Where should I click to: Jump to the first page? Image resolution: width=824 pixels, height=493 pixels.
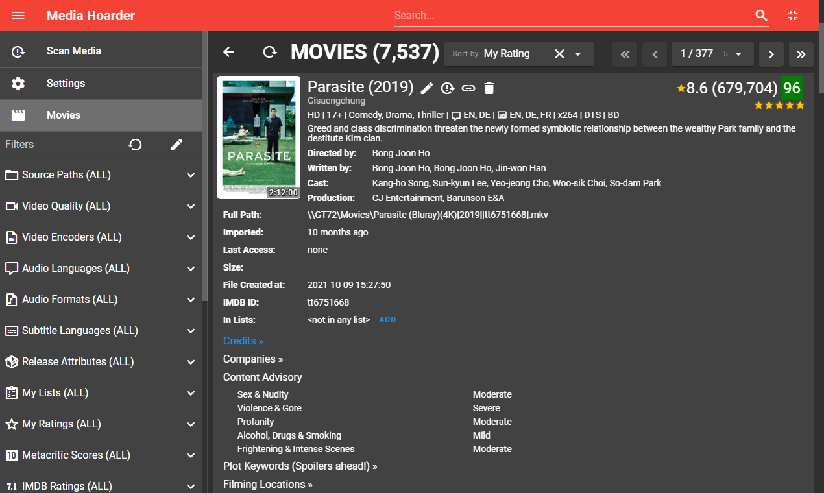pyautogui.click(x=625, y=54)
